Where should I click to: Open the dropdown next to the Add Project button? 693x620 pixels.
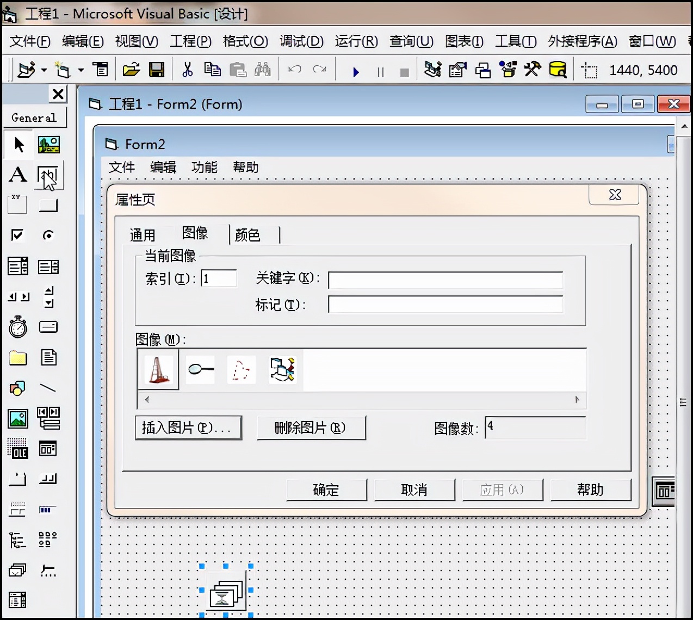click(43, 70)
